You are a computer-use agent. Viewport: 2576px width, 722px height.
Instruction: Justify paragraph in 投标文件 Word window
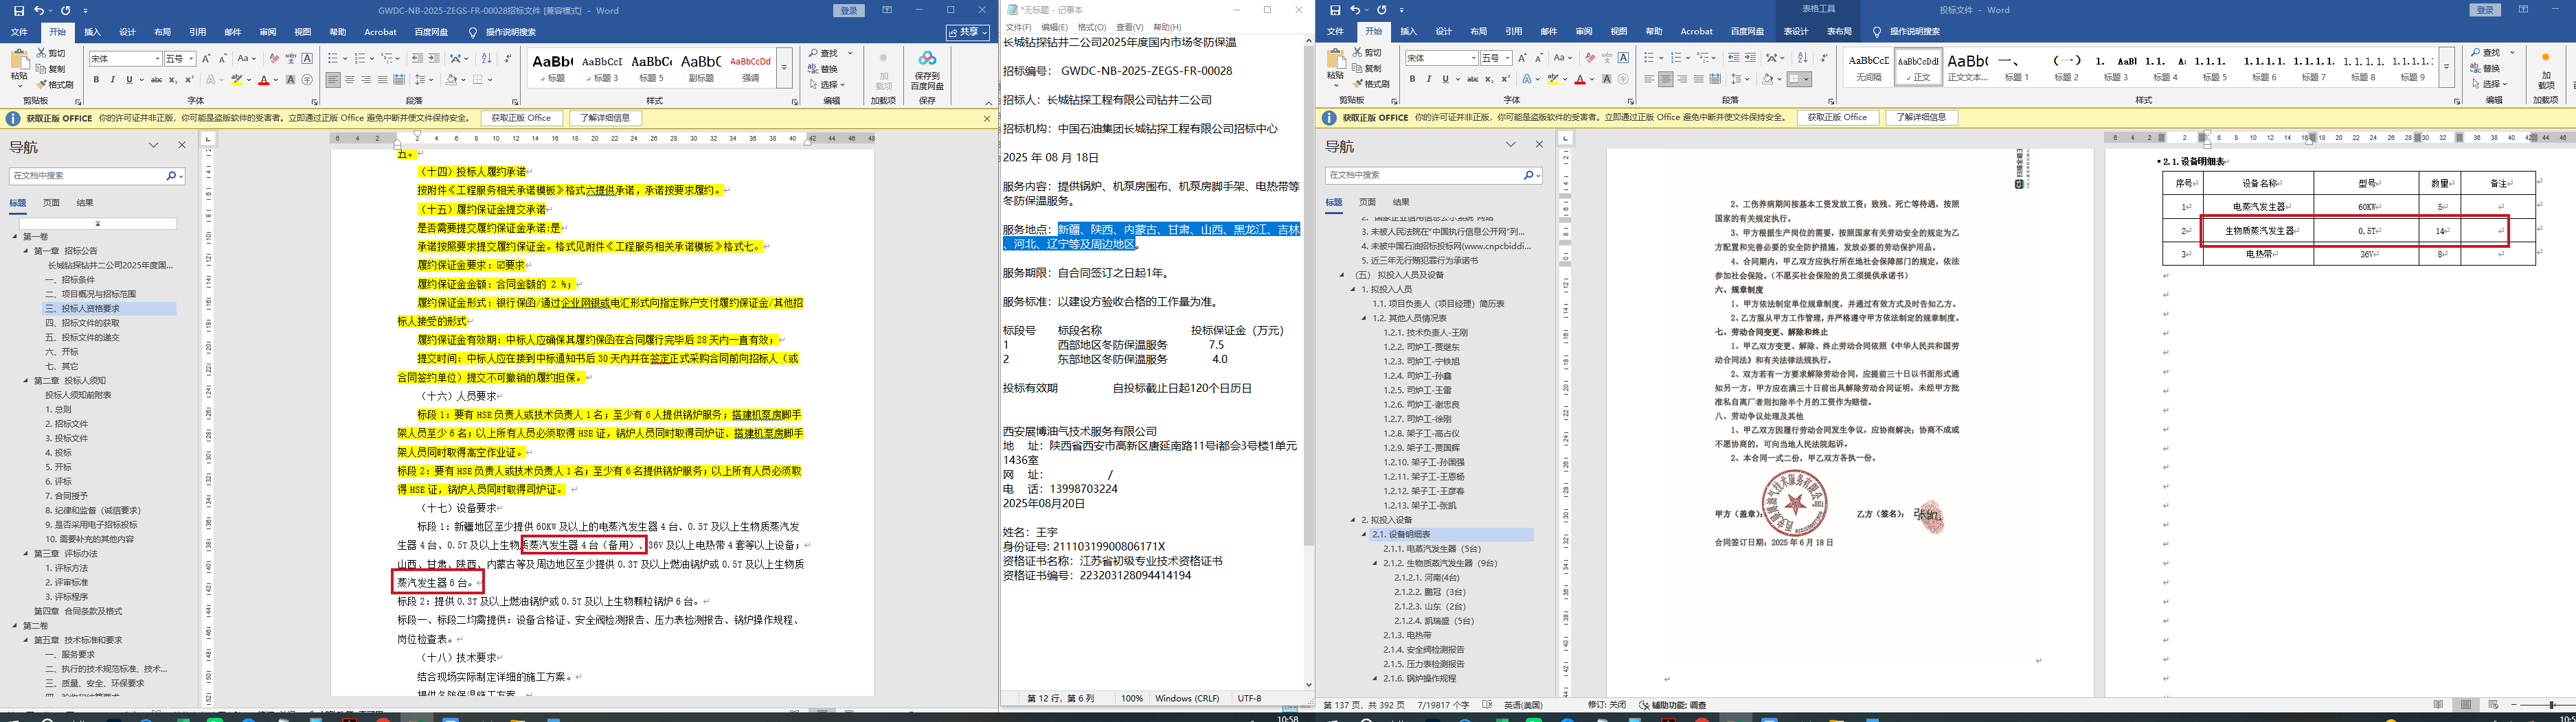1698,79
